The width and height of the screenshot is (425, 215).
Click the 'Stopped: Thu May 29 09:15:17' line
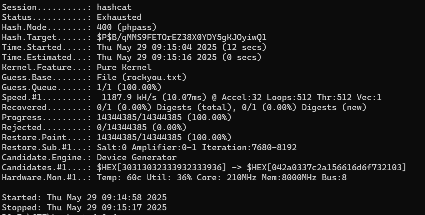(84, 208)
